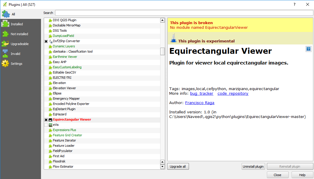Disable the Dxf2Shp Converter plugin checkbox
This screenshot has width=314, height=179.
(46, 41)
